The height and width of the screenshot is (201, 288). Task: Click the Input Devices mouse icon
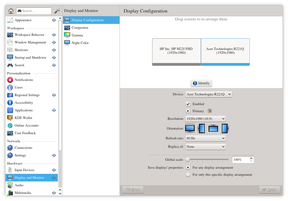[x=10, y=170]
